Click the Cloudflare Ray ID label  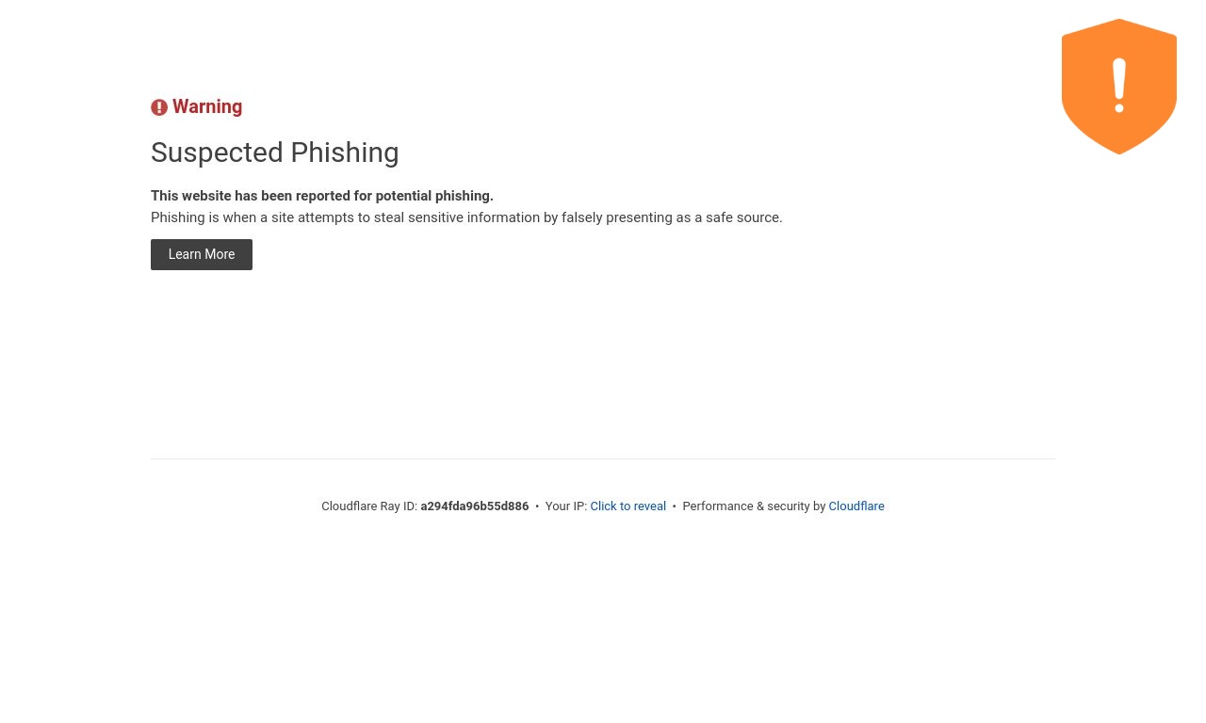[369, 506]
